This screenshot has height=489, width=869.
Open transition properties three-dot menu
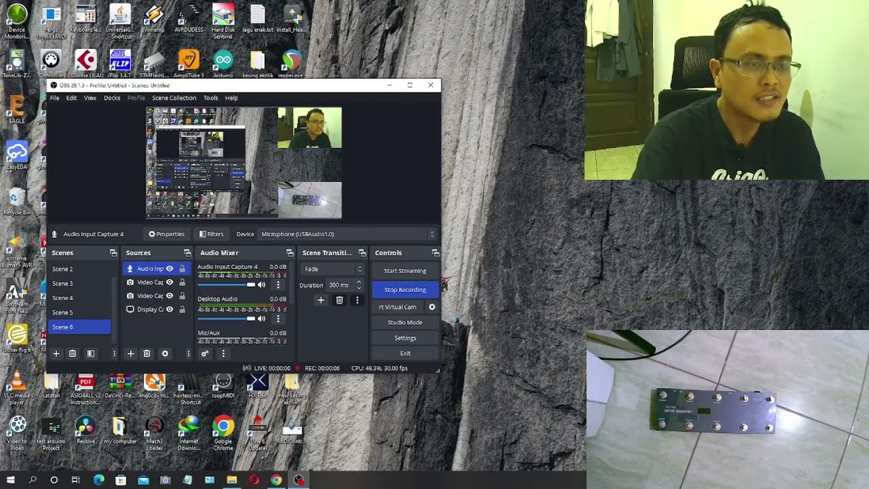click(357, 300)
